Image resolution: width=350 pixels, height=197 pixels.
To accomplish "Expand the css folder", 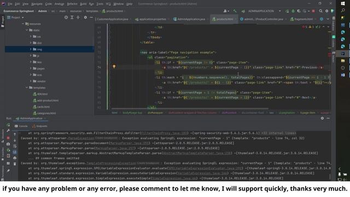I will [x=31, y=36].
